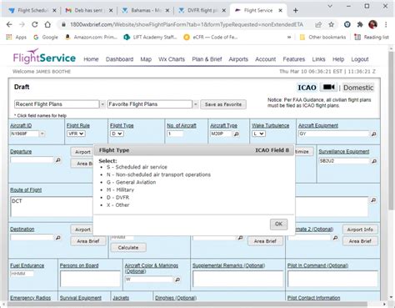This screenshot has width=395, height=308.
Task: Click inside the Persons on Board field
Action: (90, 279)
